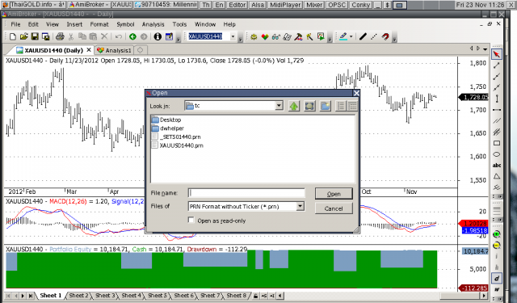
Task: Select the ellipse drawing tool
Action: click(497, 154)
